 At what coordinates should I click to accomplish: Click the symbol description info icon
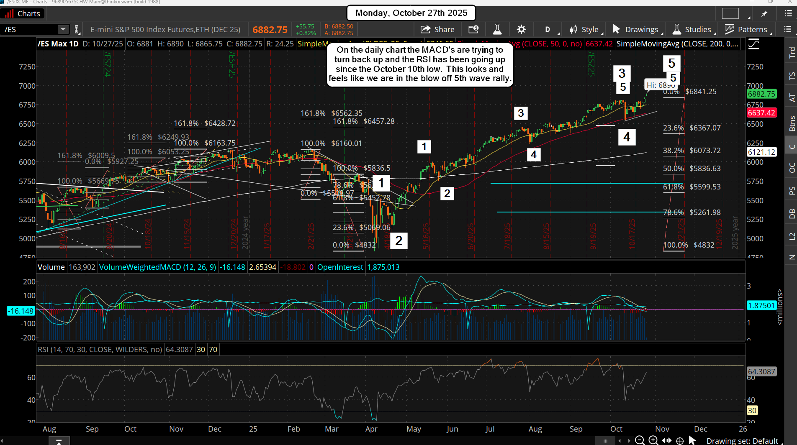(473, 29)
